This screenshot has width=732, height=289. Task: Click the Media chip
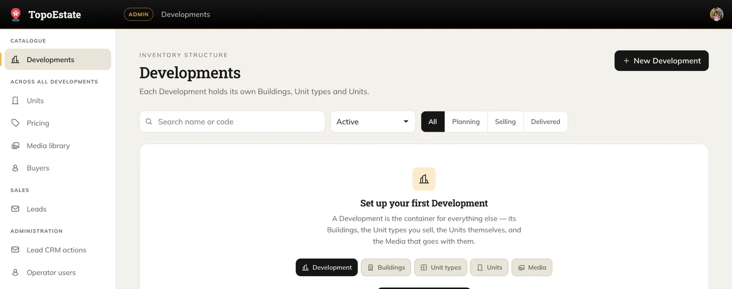(532, 268)
